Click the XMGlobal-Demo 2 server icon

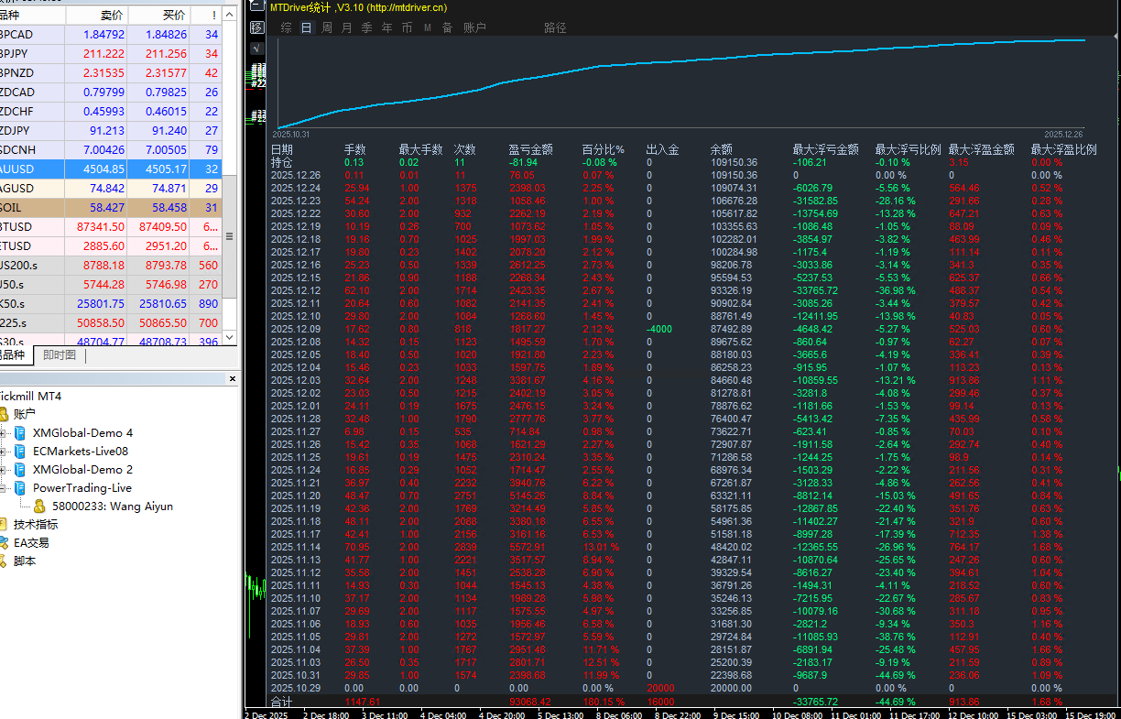tap(20, 470)
